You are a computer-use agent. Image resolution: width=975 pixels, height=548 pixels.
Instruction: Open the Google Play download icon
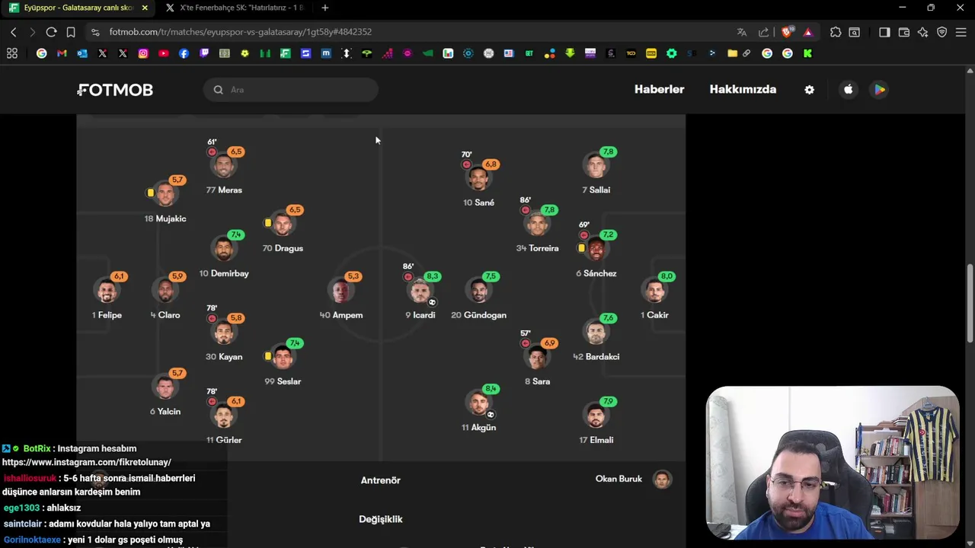click(880, 90)
